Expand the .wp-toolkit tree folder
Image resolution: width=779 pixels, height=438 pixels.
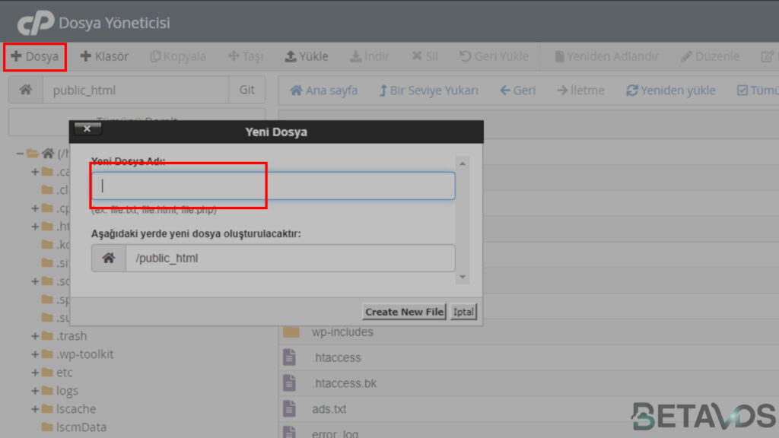pyautogui.click(x=35, y=354)
